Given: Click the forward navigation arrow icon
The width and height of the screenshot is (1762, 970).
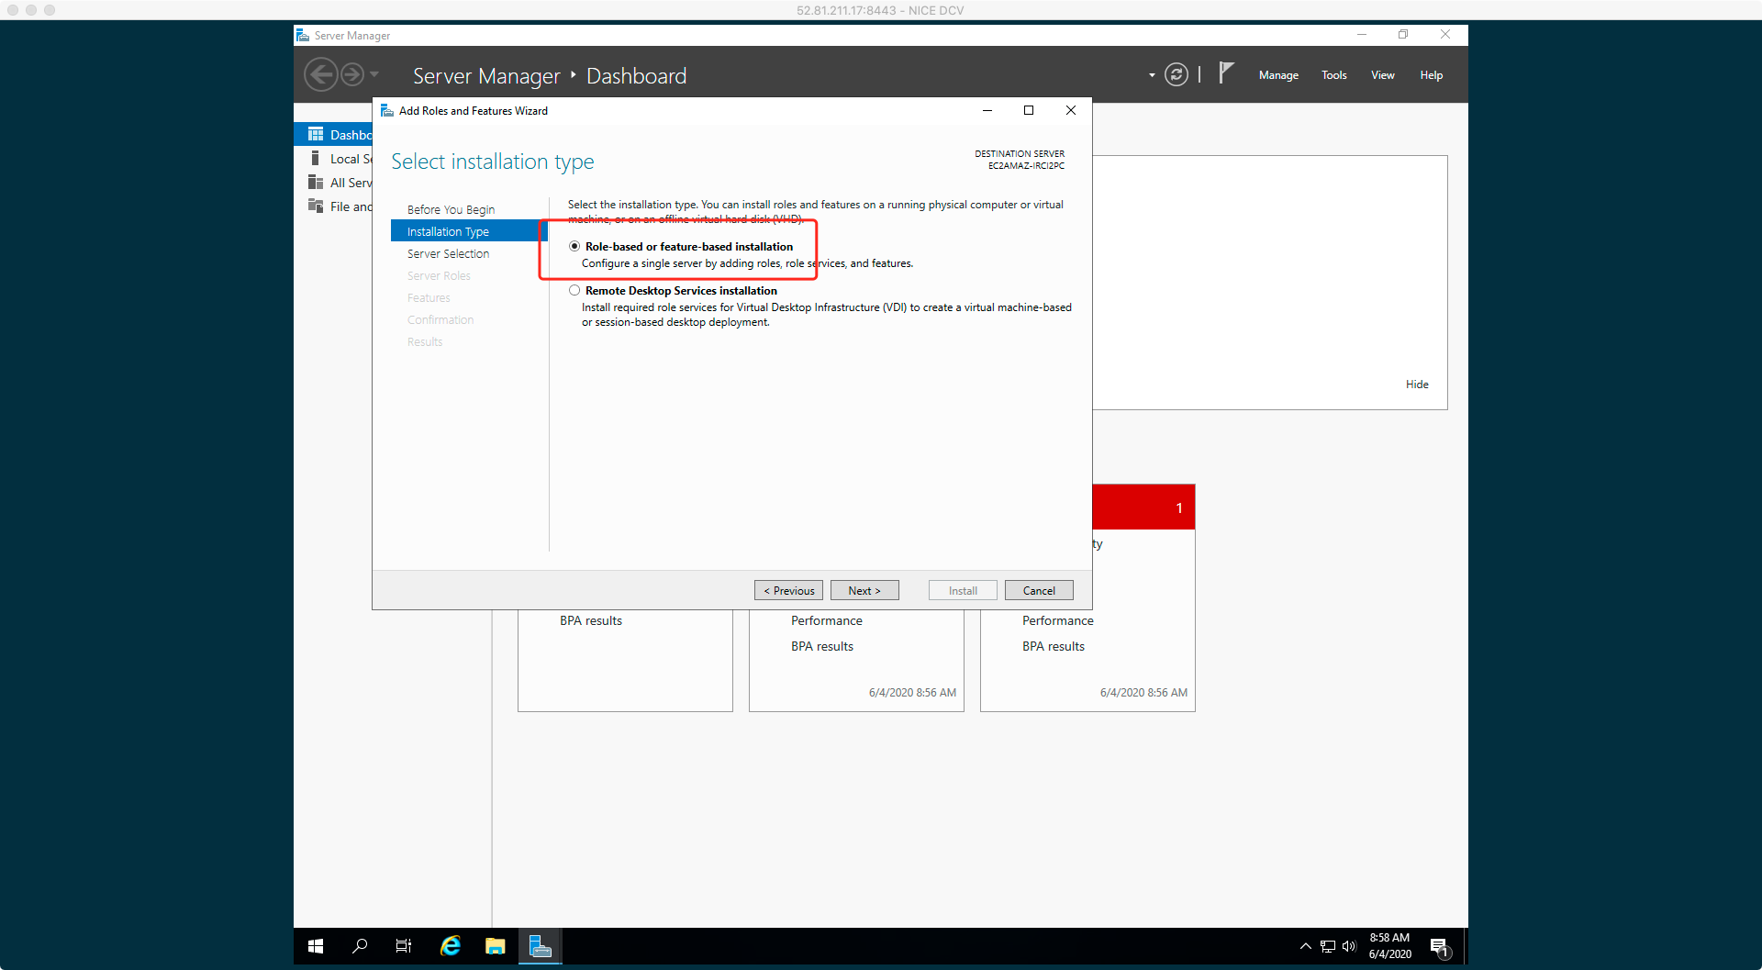Looking at the screenshot, I should tap(352, 74).
